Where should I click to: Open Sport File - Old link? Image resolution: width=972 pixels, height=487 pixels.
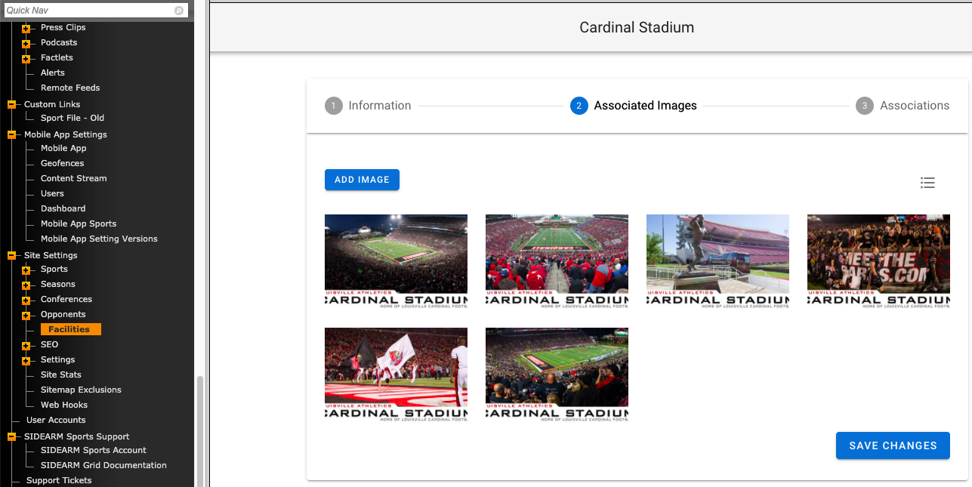[x=73, y=118]
